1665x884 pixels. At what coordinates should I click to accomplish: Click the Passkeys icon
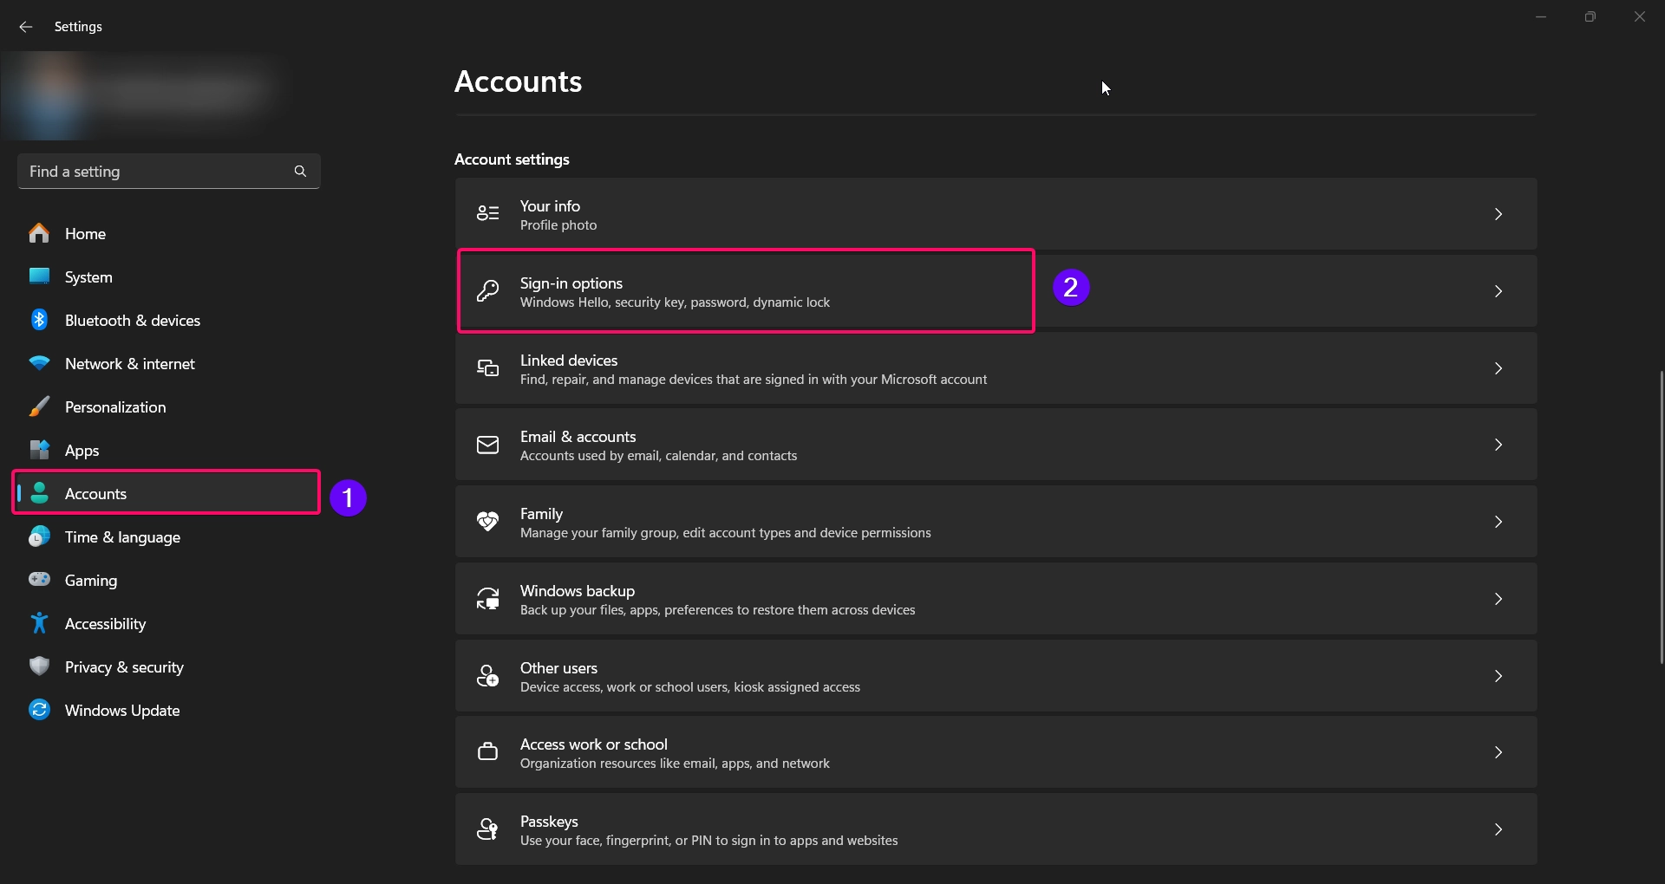click(x=488, y=829)
